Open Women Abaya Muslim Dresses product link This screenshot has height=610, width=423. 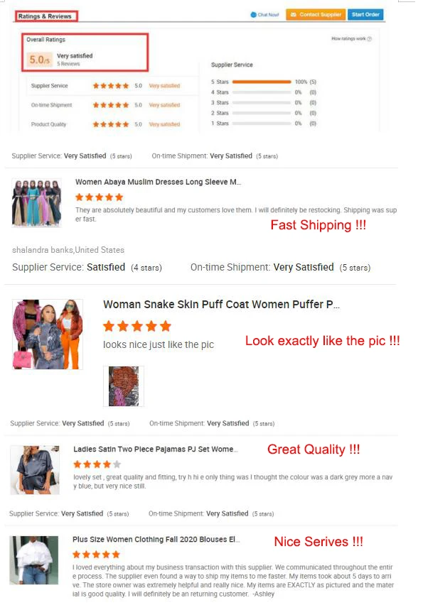click(158, 182)
